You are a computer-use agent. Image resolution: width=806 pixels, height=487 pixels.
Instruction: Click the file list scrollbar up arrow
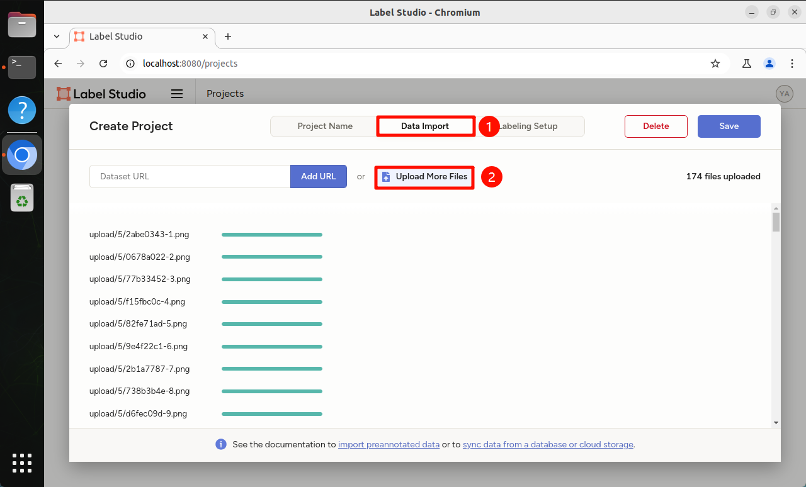776,208
